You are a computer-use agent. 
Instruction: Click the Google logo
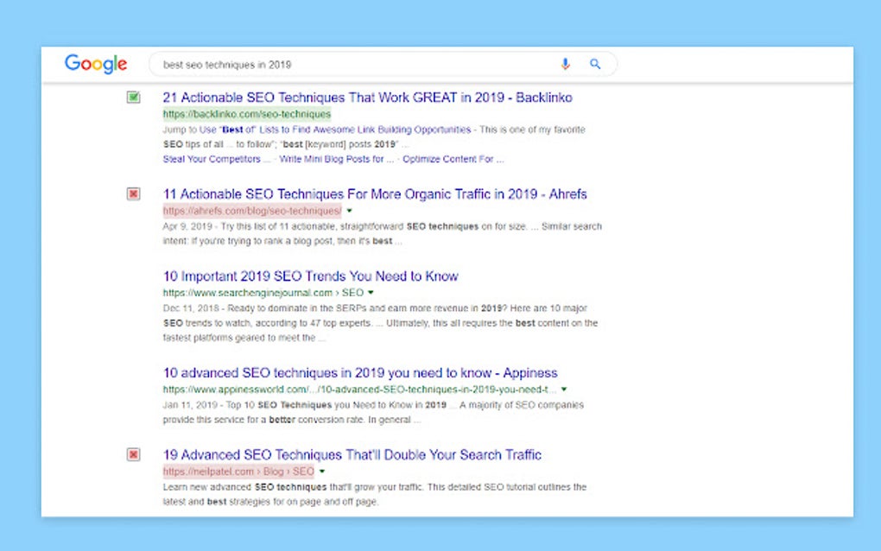tap(96, 64)
